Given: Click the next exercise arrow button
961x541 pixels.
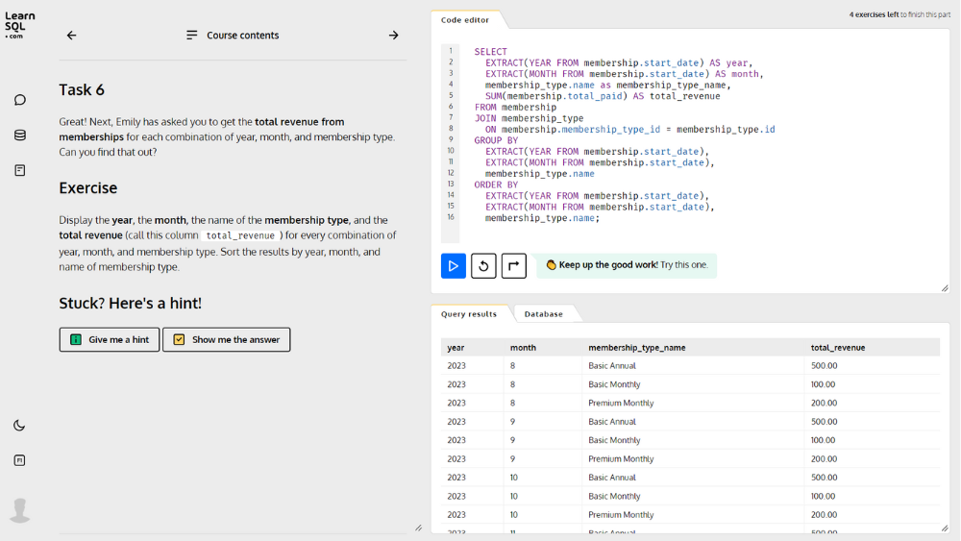Looking at the screenshot, I should click(x=513, y=266).
